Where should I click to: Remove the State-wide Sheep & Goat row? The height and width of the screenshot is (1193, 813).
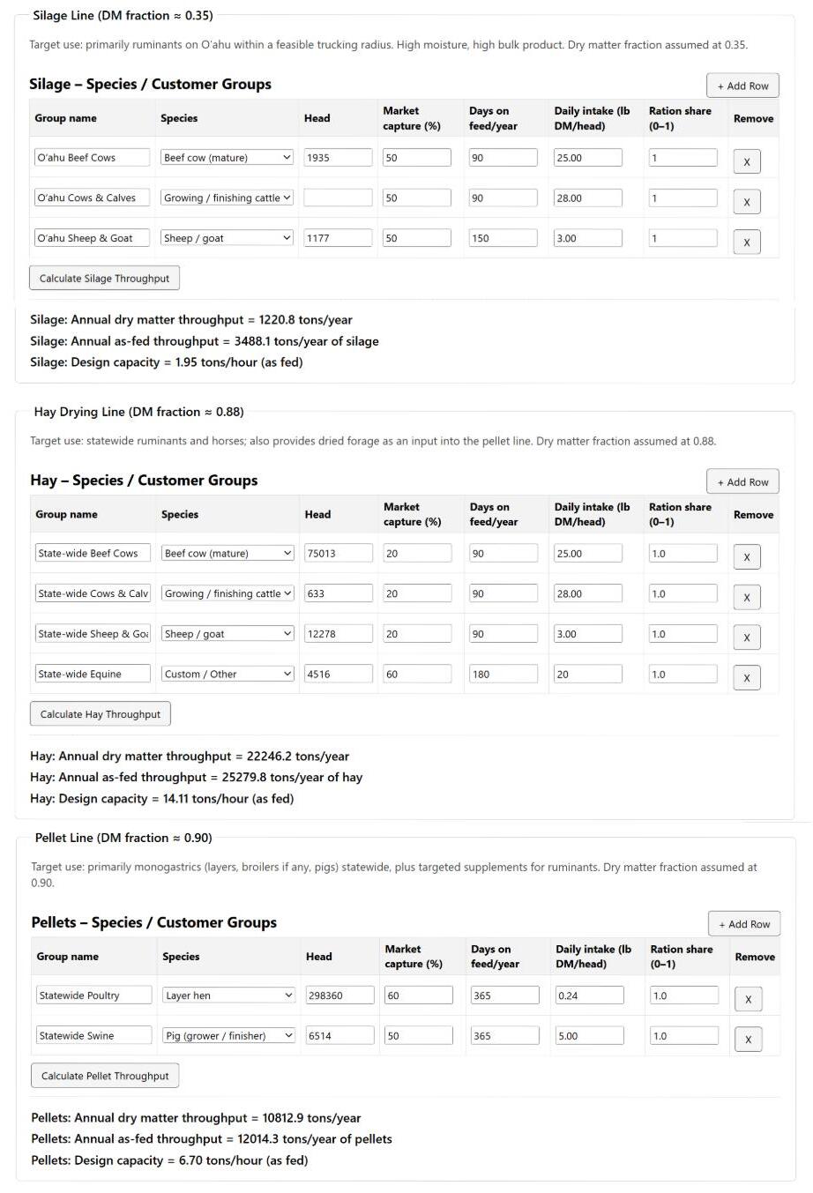point(747,638)
